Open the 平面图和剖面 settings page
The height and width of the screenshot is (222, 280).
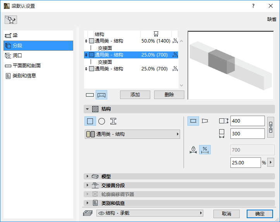38,66
